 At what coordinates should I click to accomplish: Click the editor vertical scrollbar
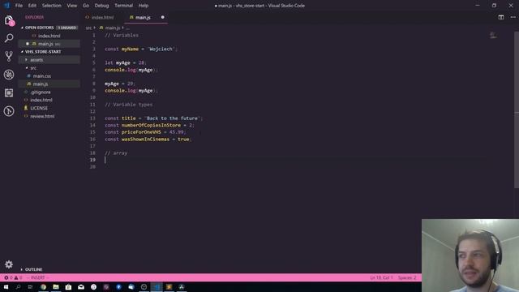(517, 109)
